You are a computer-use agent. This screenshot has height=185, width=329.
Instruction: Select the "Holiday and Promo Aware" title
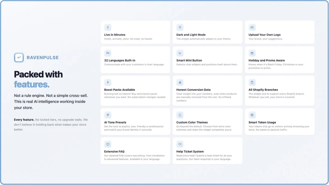pos(266,60)
